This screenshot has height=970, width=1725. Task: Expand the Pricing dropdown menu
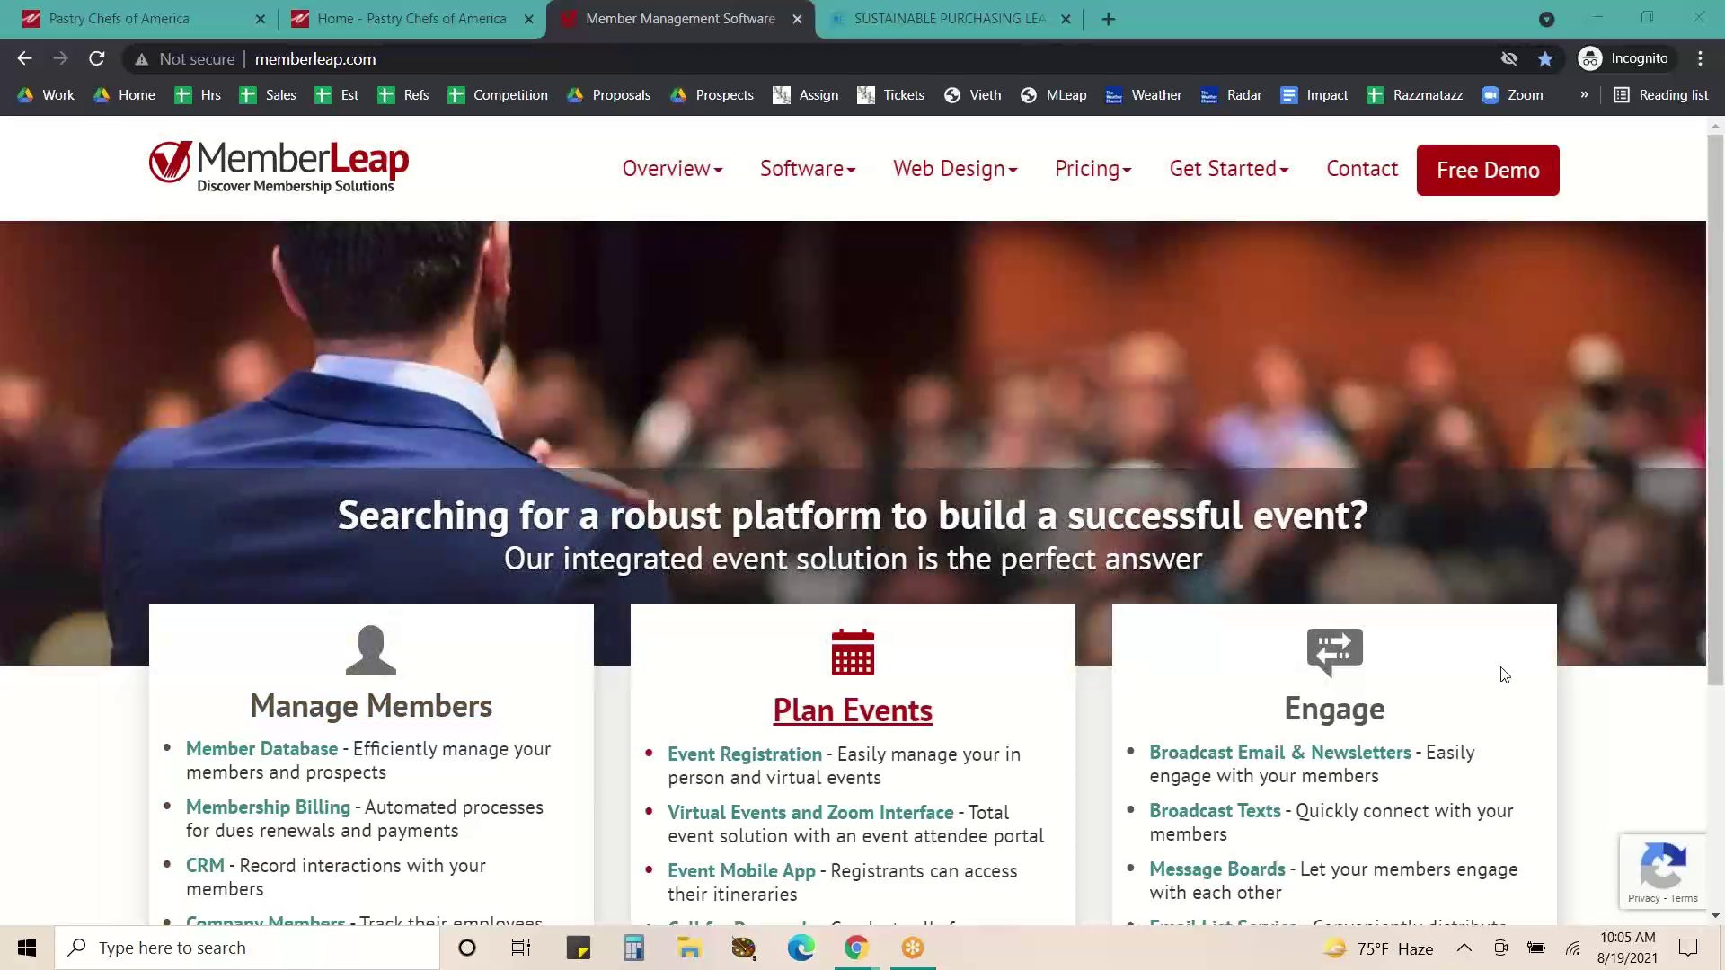point(1092,169)
